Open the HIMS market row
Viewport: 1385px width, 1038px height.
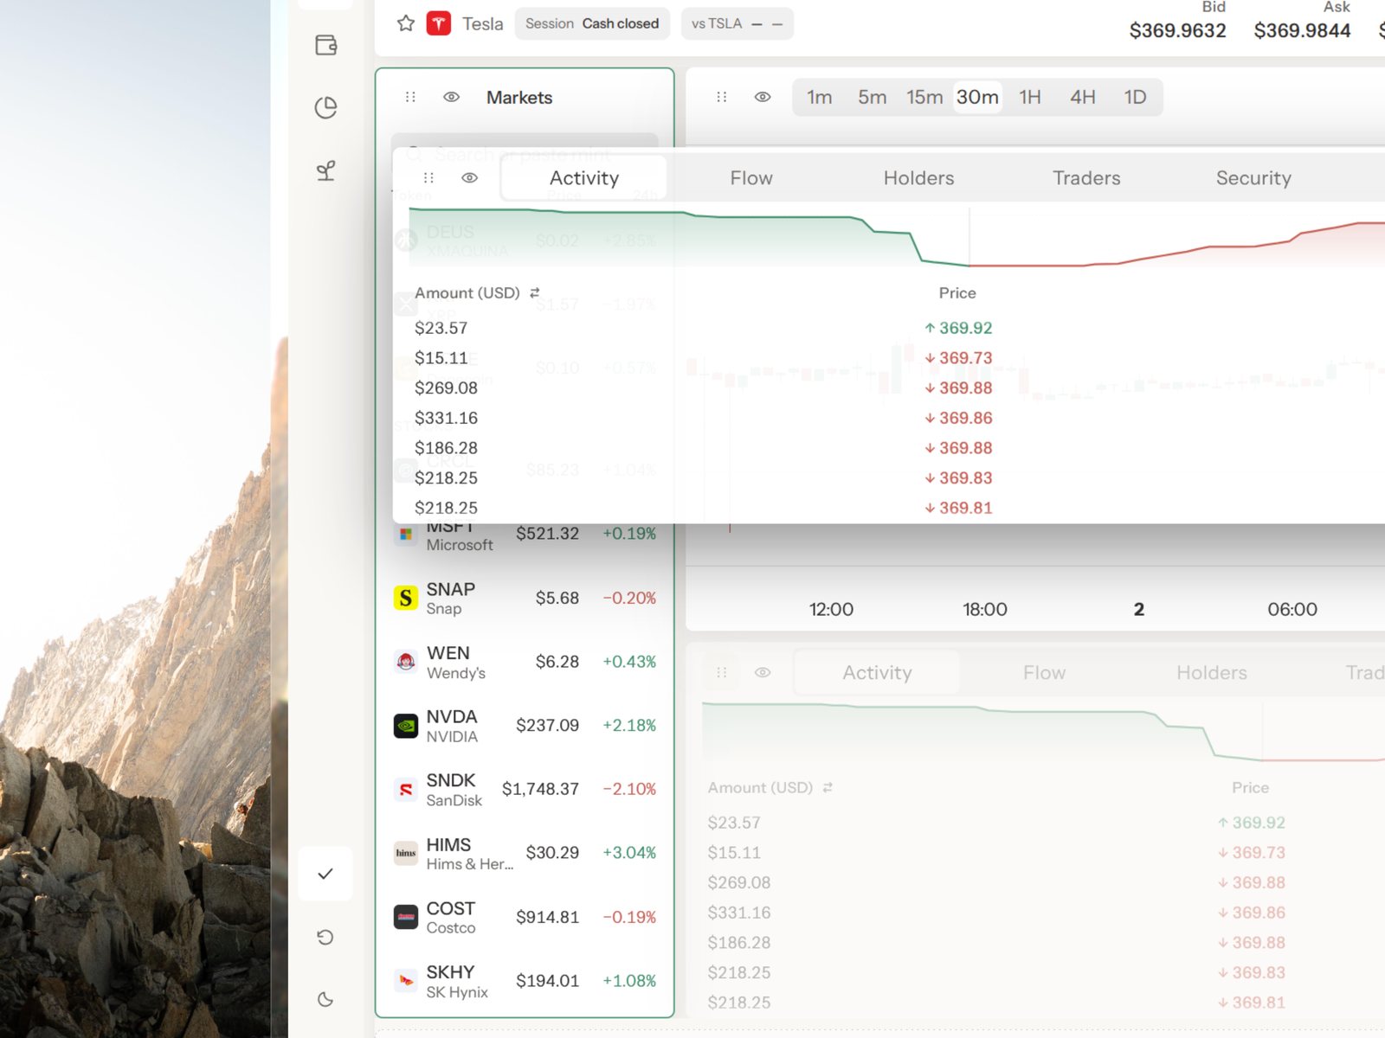(x=525, y=853)
